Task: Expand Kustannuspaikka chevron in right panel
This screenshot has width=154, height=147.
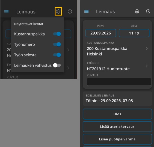Action: (x=147, y=48)
